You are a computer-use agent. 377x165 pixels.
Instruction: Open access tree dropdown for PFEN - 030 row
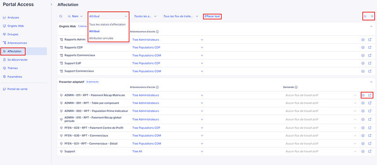pyautogui.click(x=202, y=136)
